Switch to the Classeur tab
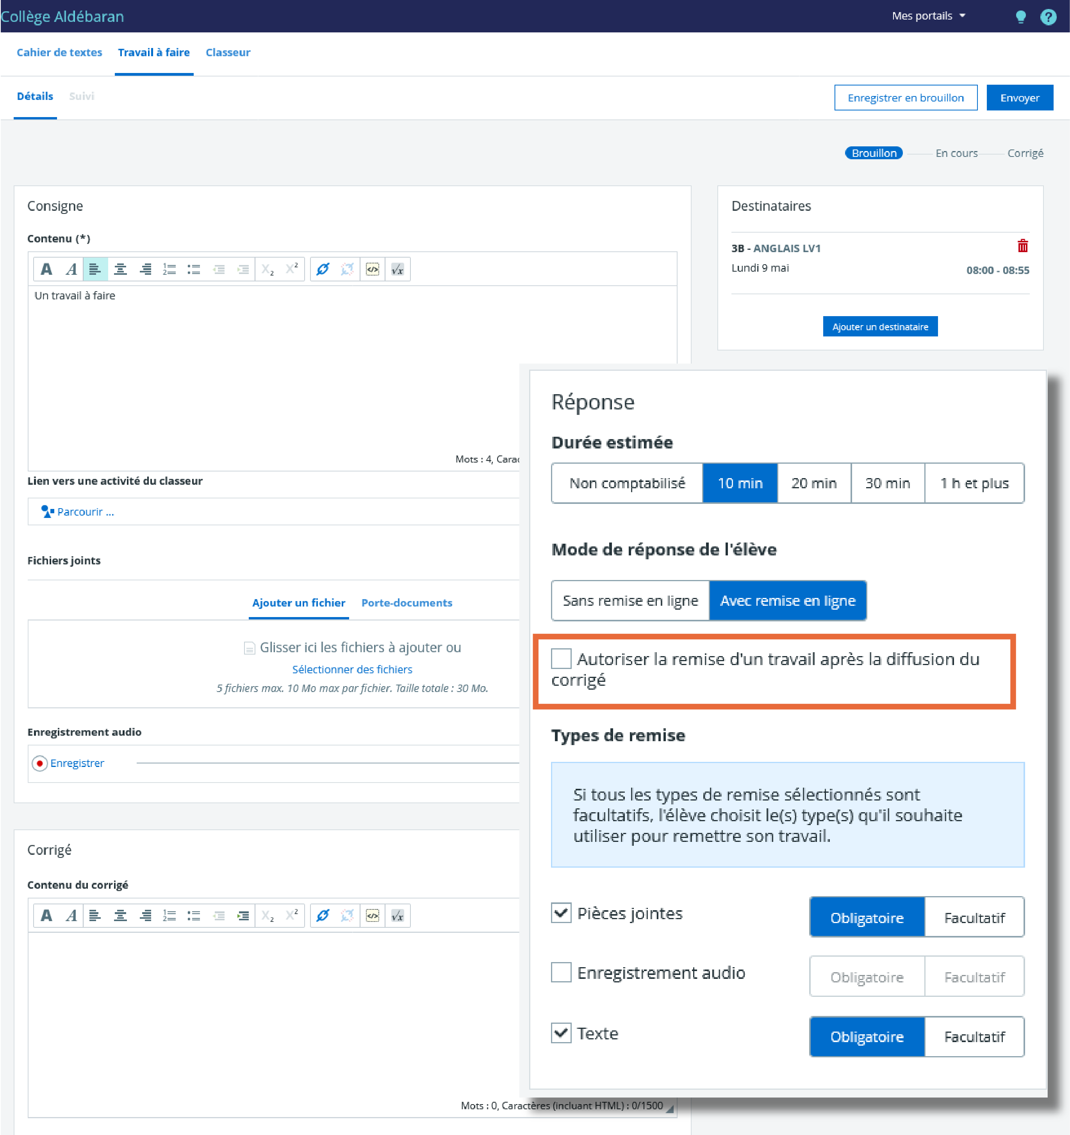1070x1135 pixels. pyautogui.click(x=228, y=53)
